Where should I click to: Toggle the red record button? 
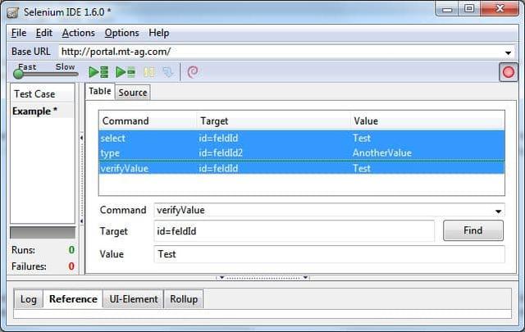pos(509,72)
